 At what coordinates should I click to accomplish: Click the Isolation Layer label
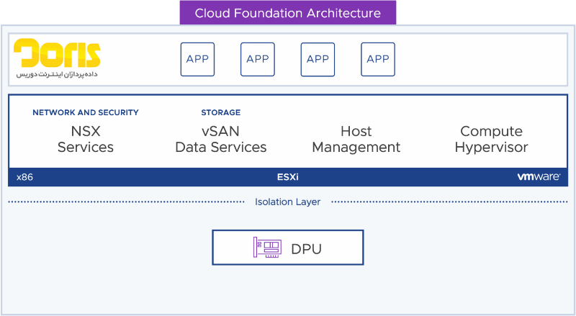[287, 202]
